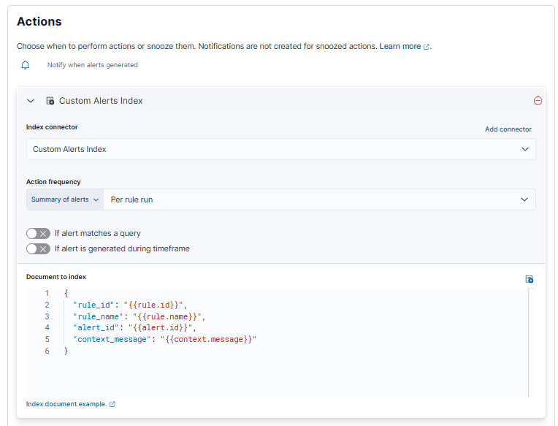This screenshot has height=426, width=558.
Task: Click the Custom Alerts Index accordion title
Action: (x=101, y=101)
